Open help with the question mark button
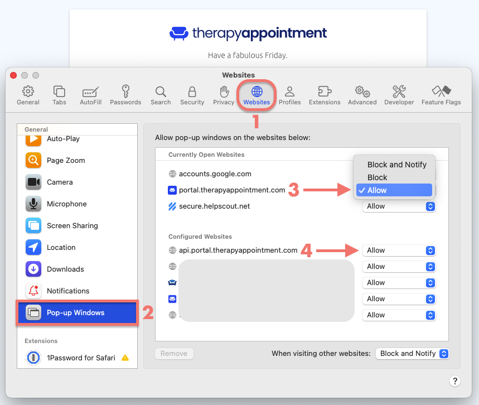 tap(455, 381)
